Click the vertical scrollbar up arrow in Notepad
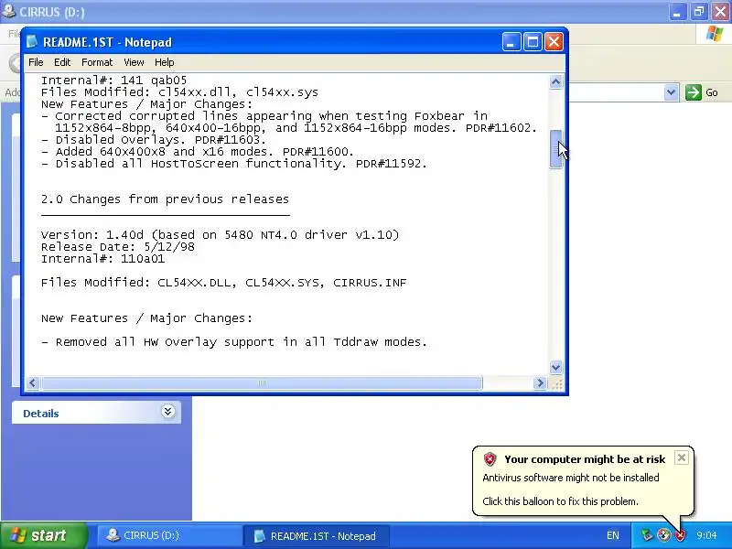The height and width of the screenshot is (549, 732). click(555, 82)
